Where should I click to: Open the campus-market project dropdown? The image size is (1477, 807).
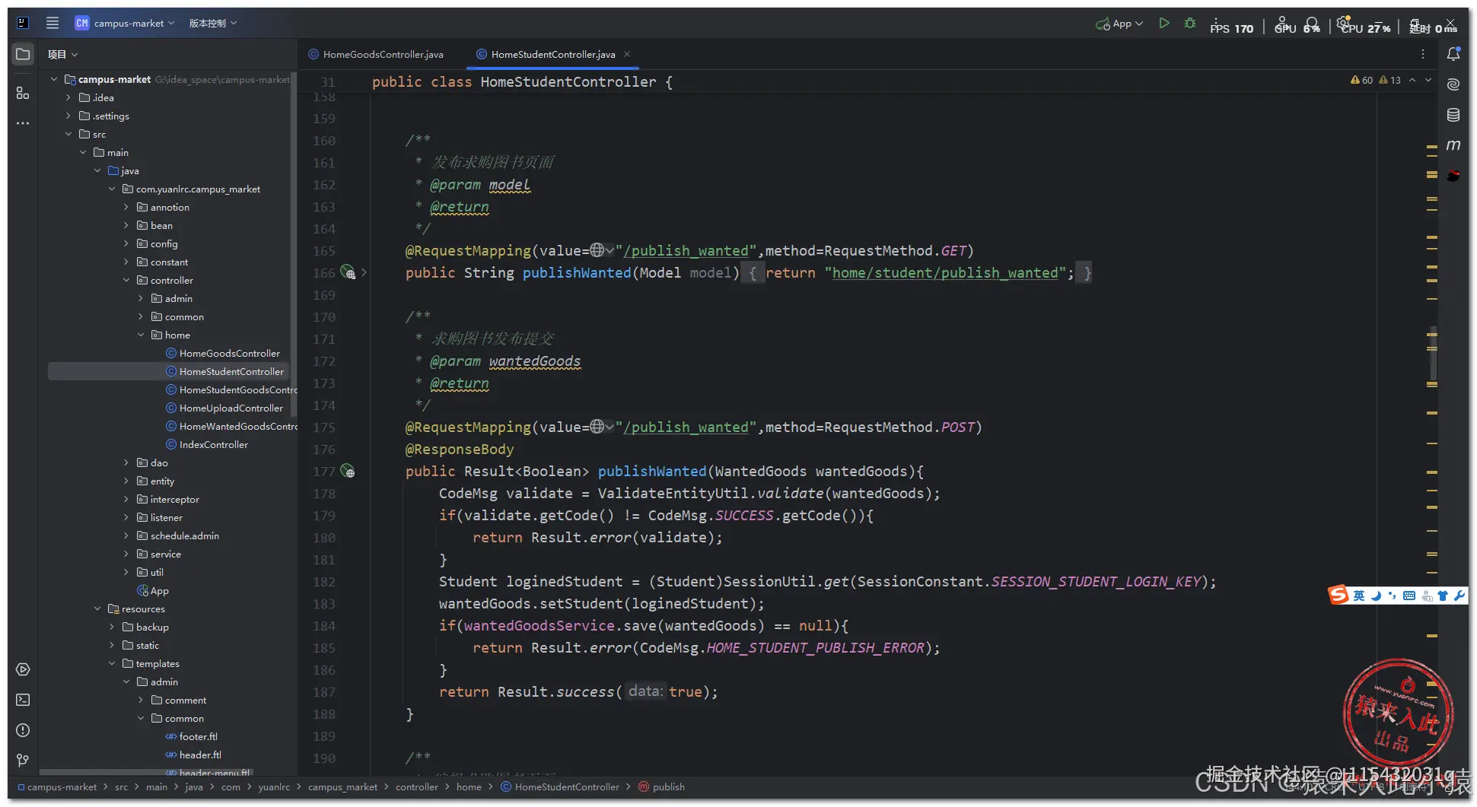125,23
